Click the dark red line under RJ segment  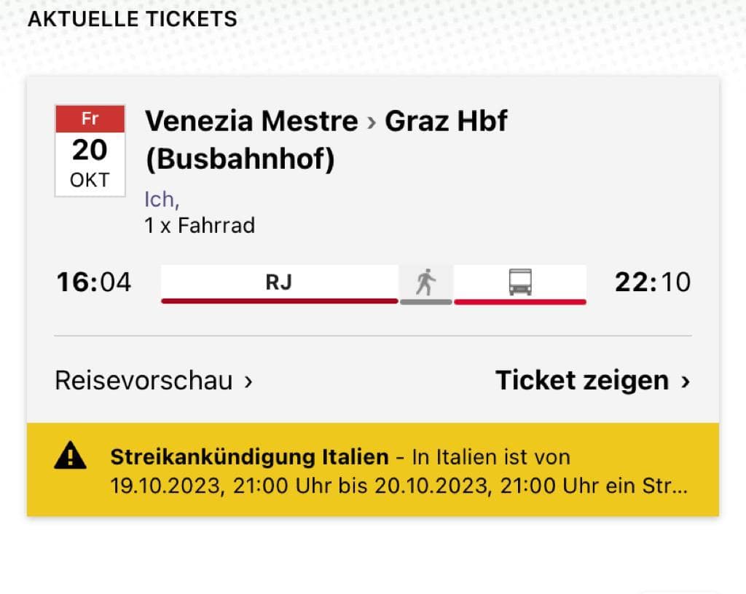(x=279, y=301)
